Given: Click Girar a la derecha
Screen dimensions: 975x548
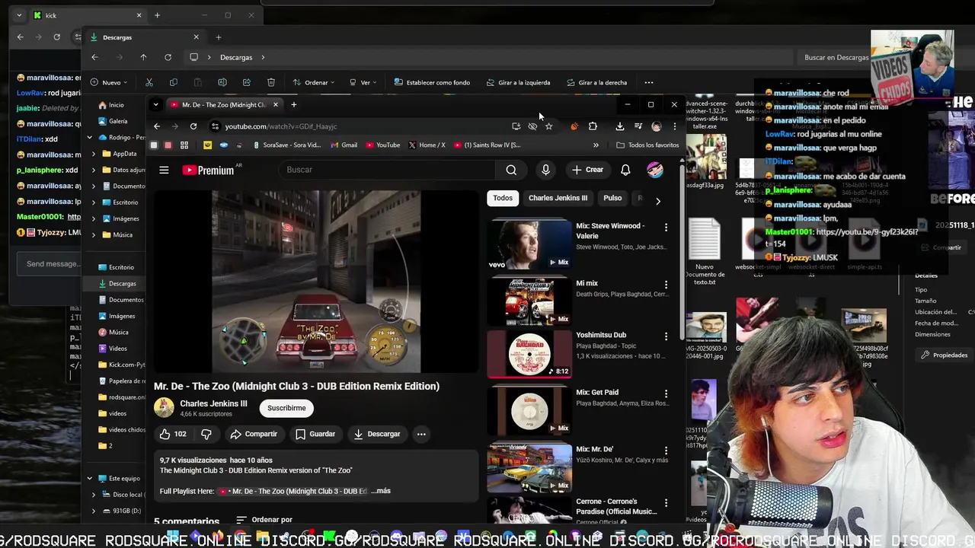Looking at the screenshot, I should tap(596, 82).
